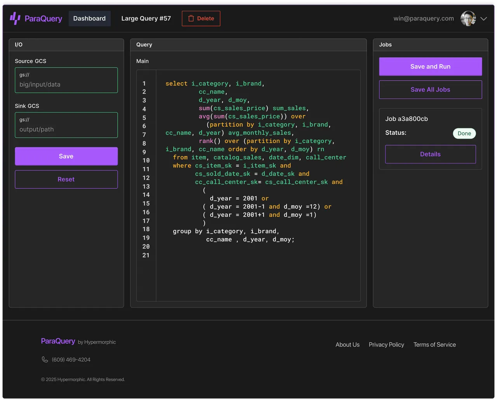The width and height of the screenshot is (497, 399).
Task: Click line number 1 in editor gutter
Action: [144, 84]
